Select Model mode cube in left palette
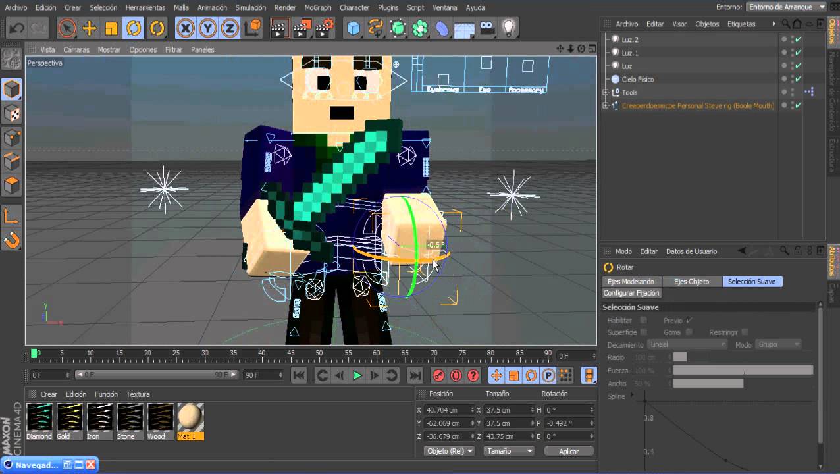 11,90
